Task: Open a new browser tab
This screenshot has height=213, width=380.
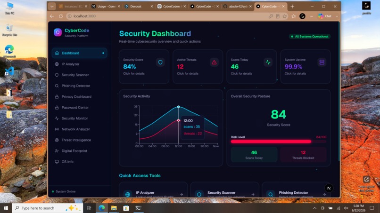Action: point(292,7)
